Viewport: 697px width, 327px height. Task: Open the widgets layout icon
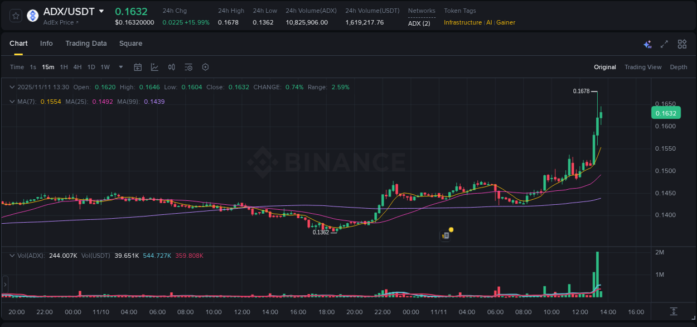(x=682, y=44)
